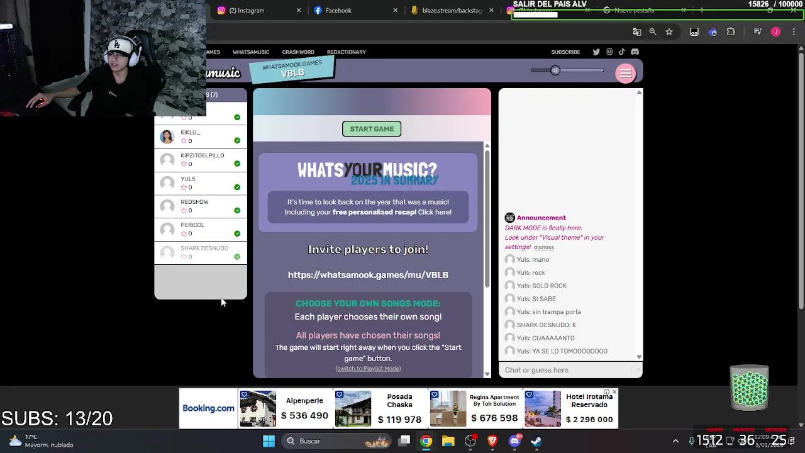Adjust the volume slider knob
805x453 pixels.
pos(555,70)
